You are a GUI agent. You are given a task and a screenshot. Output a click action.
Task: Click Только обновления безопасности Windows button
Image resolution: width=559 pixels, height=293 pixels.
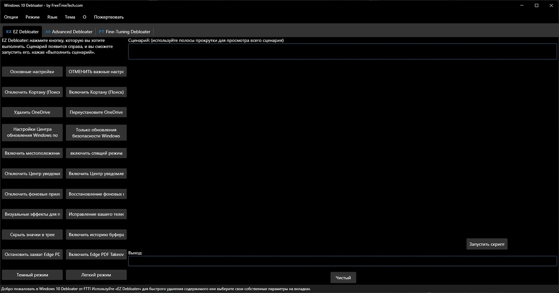click(x=96, y=132)
